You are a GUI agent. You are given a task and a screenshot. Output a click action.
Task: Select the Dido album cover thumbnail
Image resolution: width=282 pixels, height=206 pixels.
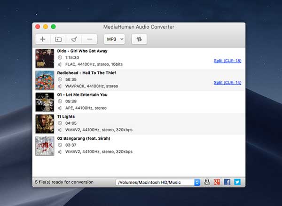click(45, 58)
